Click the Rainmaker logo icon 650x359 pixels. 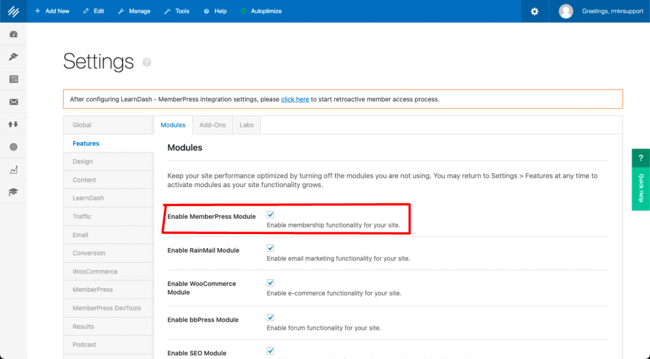[x=13, y=11]
